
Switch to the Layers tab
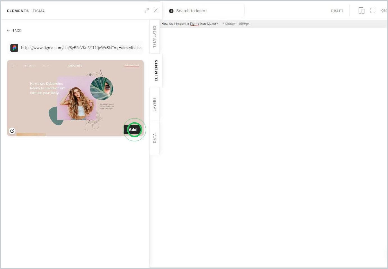pyautogui.click(x=155, y=104)
